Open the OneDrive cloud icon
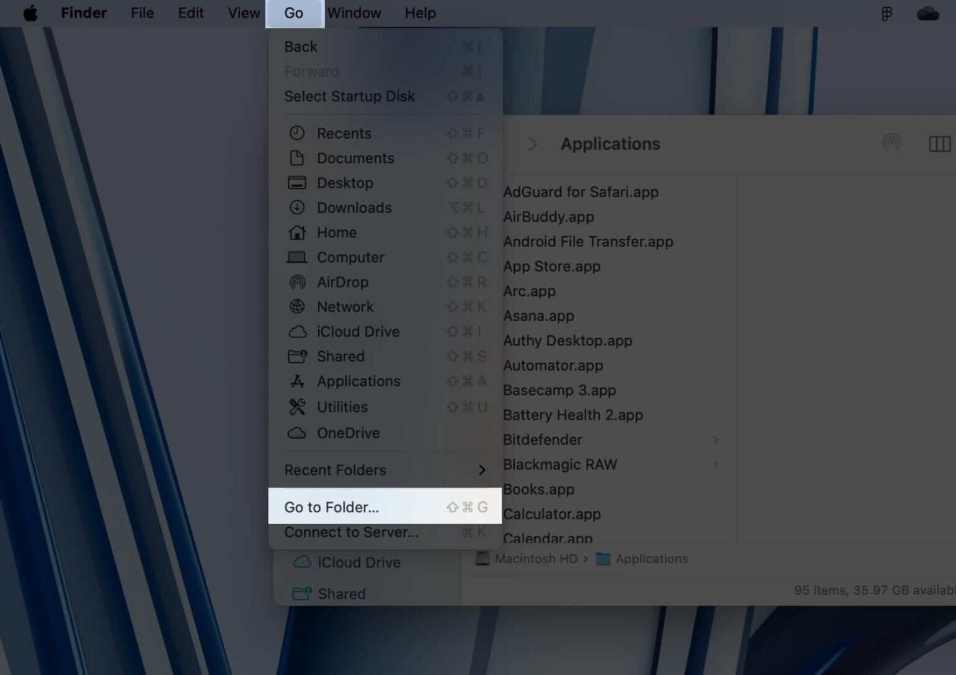The image size is (956, 675). [x=298, y=433]
